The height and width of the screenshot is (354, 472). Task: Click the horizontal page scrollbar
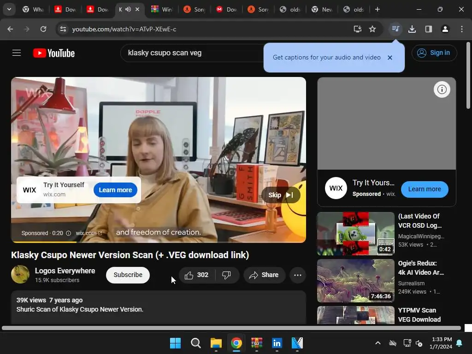[x=231, y=328]
